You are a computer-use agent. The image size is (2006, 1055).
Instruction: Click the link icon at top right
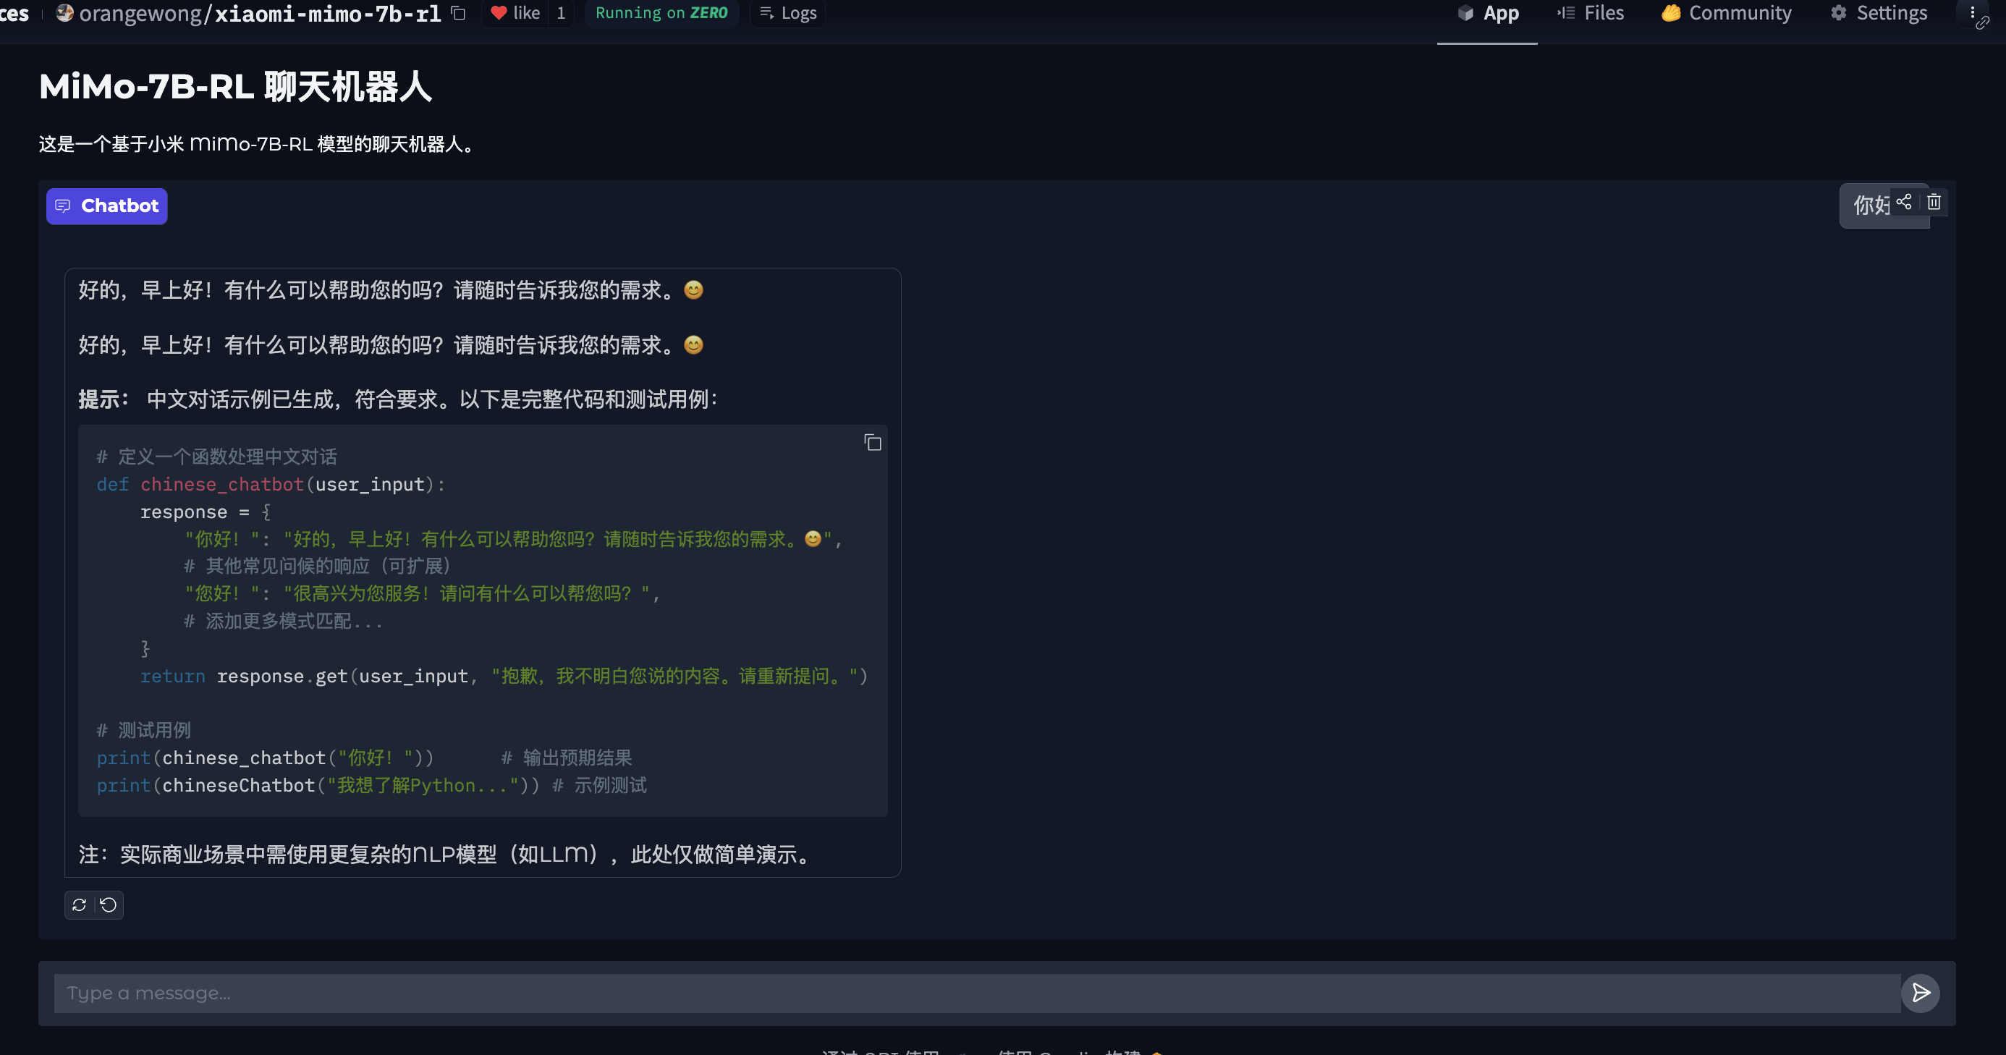pyautogui.click(x=1983, y=23)
